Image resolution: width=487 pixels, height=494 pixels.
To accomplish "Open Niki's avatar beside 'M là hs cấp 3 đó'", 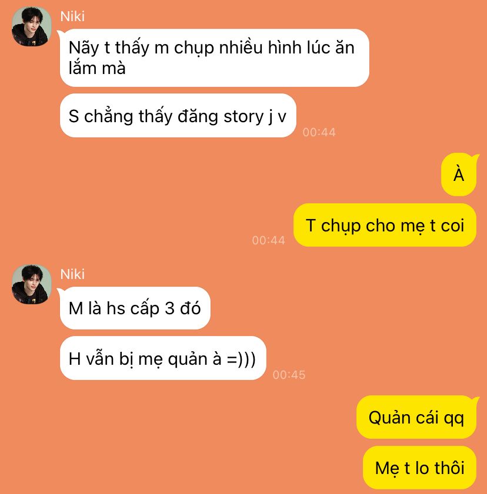I will pyautogui.click(x=31, y=284).
